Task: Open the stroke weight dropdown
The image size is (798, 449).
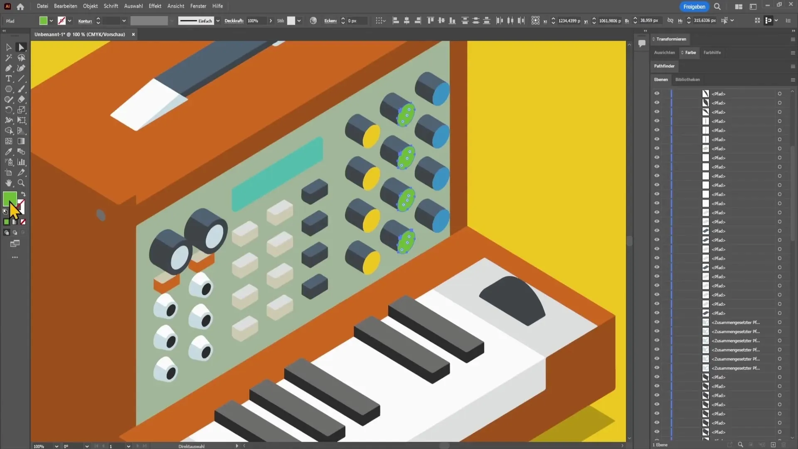Action: [124, 21]
